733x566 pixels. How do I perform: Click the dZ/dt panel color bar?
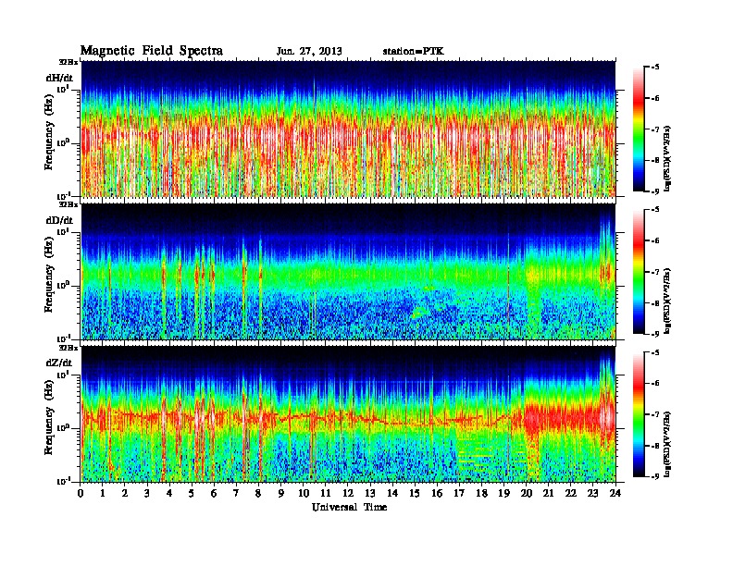(639, 414)
